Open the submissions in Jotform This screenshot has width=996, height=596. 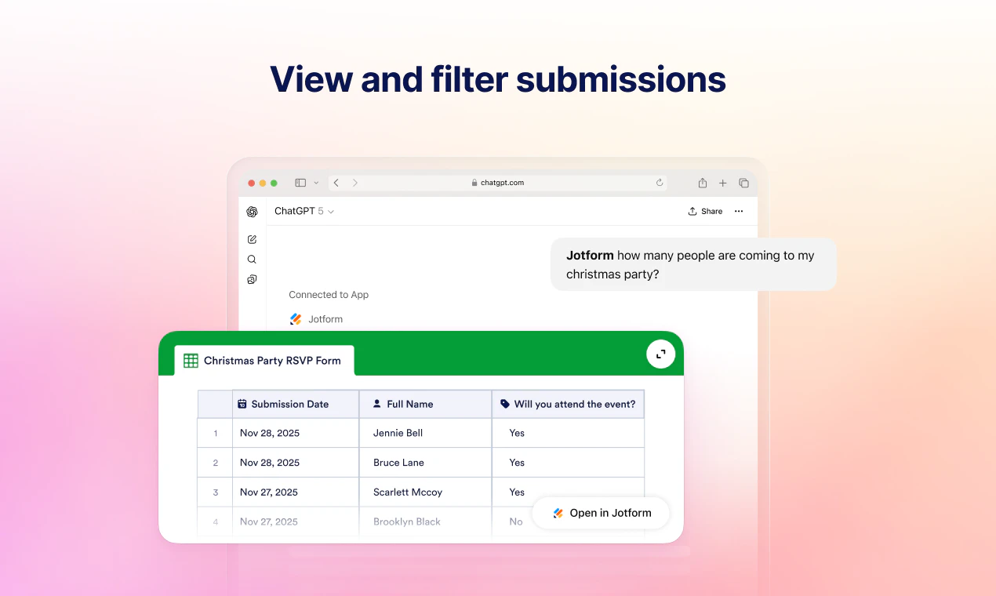coord(601,513)
